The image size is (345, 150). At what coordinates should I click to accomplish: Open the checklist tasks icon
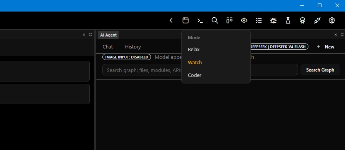[x=258, y=20]
